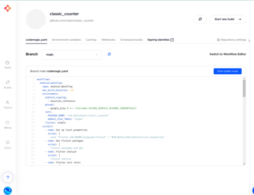
Task: Click the blue refresh branch icon
Action: coord(109,54)
